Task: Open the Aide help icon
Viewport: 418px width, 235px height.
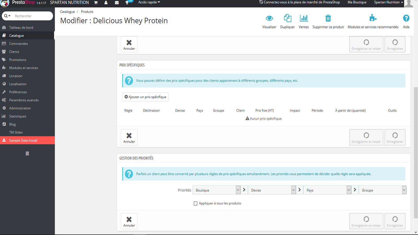Action: (406, 18)
